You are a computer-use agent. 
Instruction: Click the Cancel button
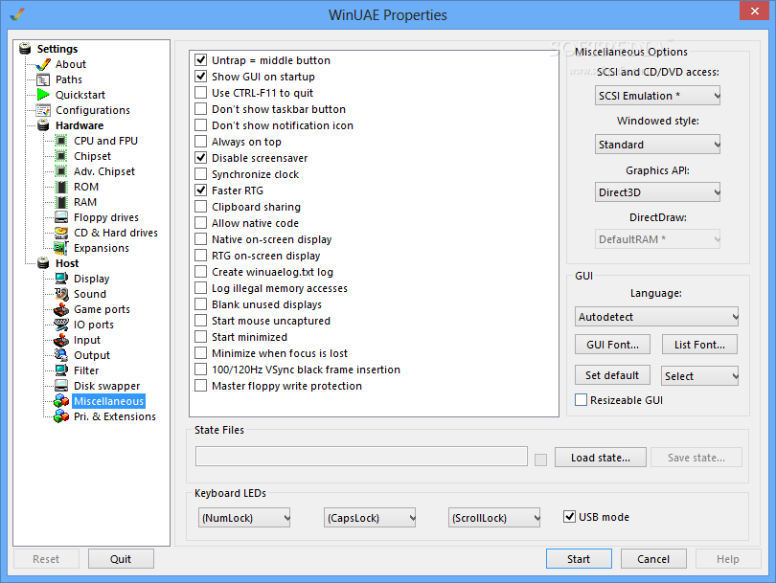point(653,559)
